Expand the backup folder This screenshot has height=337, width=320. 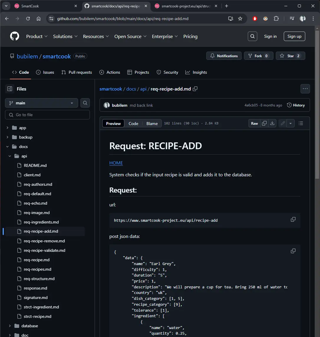click(x=7, y=137)
